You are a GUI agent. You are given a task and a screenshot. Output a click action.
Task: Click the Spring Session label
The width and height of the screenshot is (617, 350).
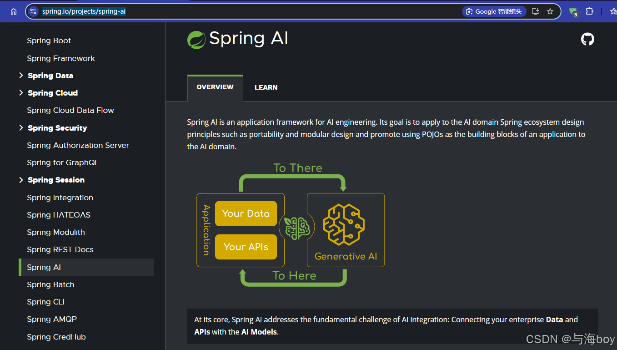[x=56, y=180]
